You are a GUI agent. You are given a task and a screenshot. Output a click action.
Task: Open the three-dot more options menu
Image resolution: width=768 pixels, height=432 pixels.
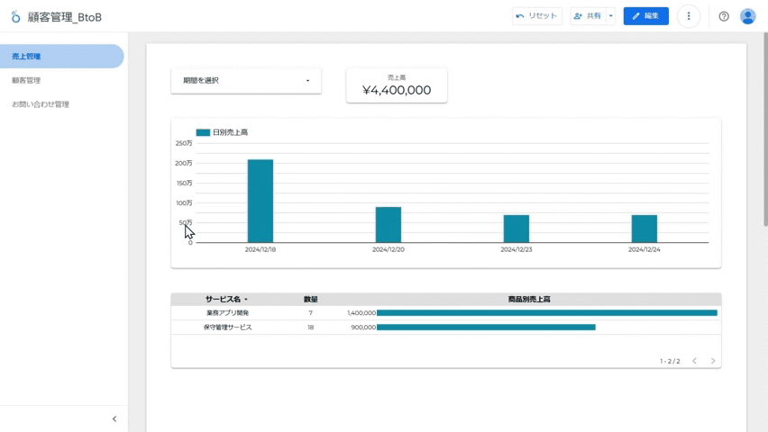[x=688, y=16]
